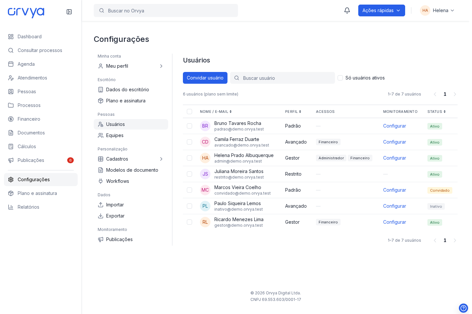Click the Buscar no Orvya search field
Image resolution: width=472 pixels, height=314 pixels.
point(166,10)
